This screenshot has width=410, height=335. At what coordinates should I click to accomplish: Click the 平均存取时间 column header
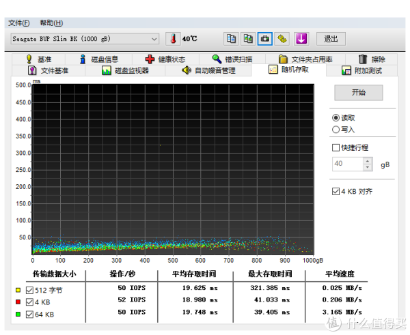point(194,274)
